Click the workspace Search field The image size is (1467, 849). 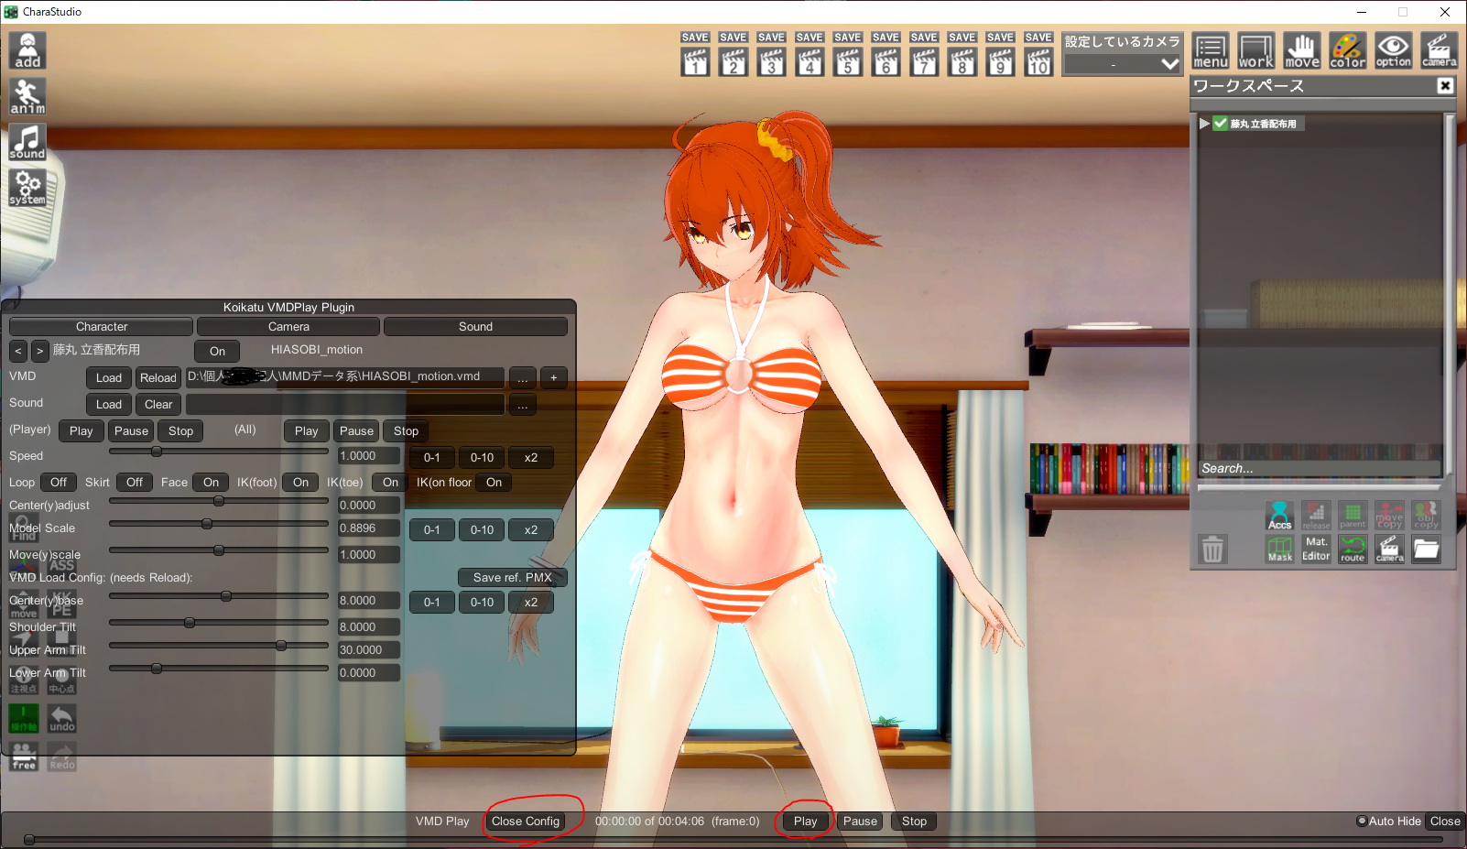click(1319, 469)
